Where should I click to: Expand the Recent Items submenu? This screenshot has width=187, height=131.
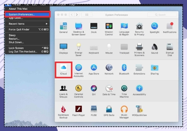coord(27,24)
